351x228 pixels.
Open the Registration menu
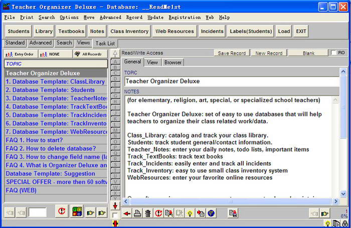click(185, 17)
